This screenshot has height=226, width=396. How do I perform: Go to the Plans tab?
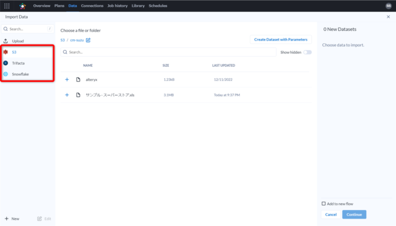pos(59,6)
